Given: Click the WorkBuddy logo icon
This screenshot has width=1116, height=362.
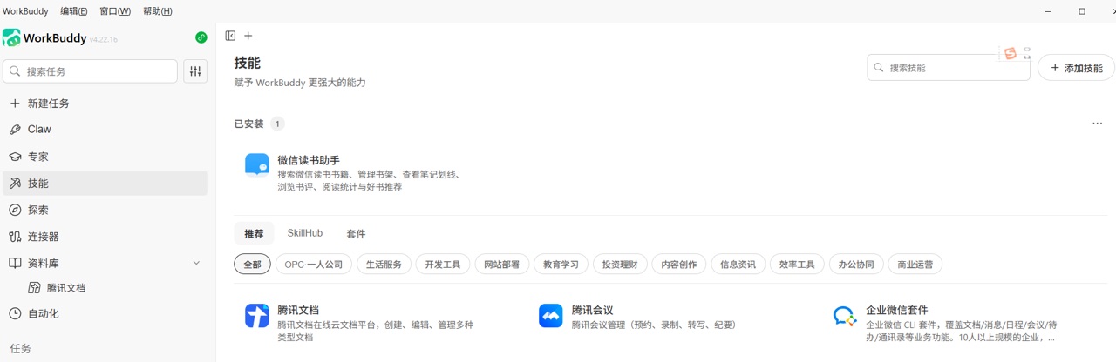Looking at the screenshot, I should 11,37.
